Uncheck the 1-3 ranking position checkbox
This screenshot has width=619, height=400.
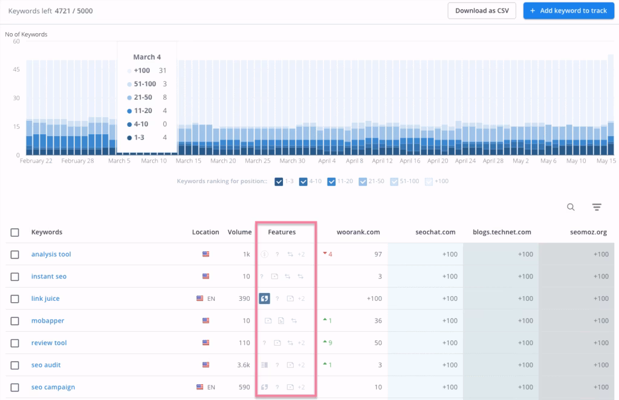click(279, 181)
